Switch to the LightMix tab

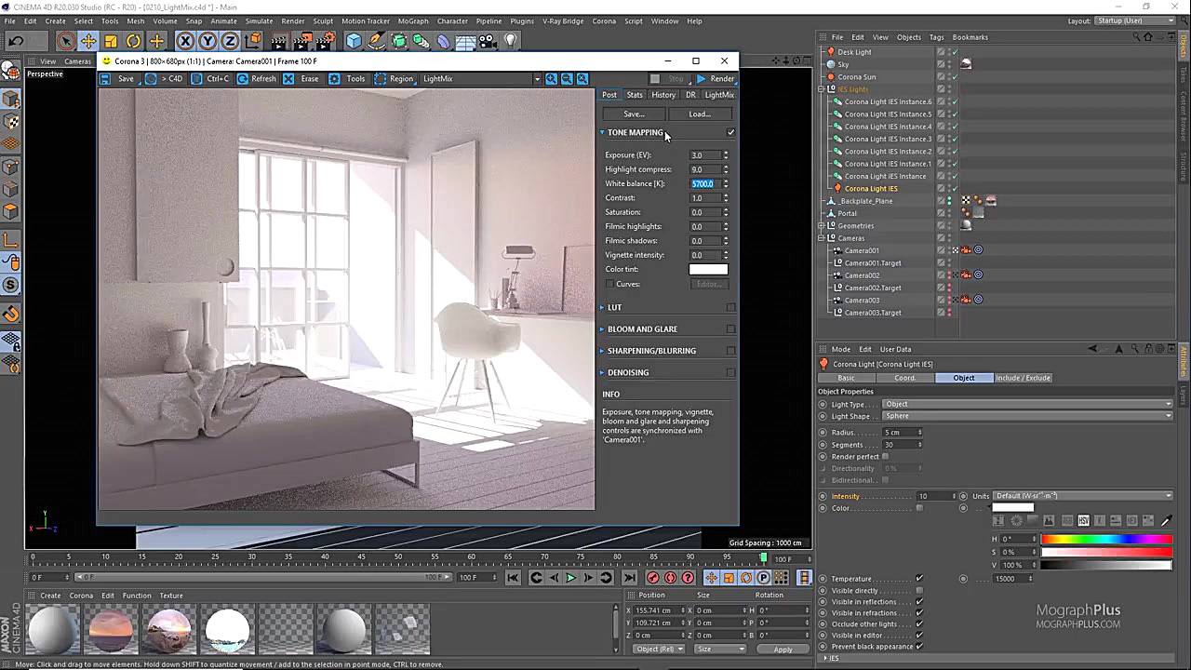coord(719,95)
